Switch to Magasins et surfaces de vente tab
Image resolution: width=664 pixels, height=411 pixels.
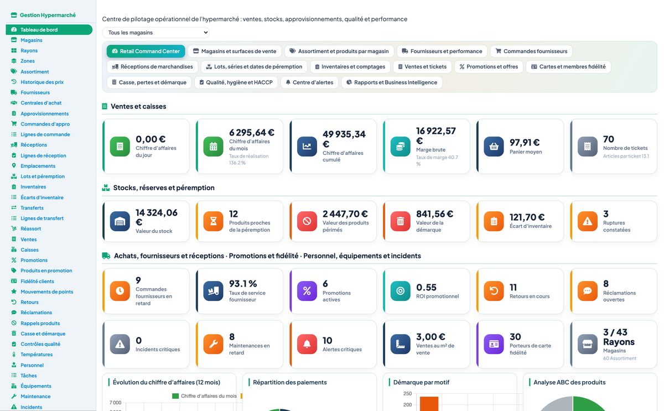(235, 51)
